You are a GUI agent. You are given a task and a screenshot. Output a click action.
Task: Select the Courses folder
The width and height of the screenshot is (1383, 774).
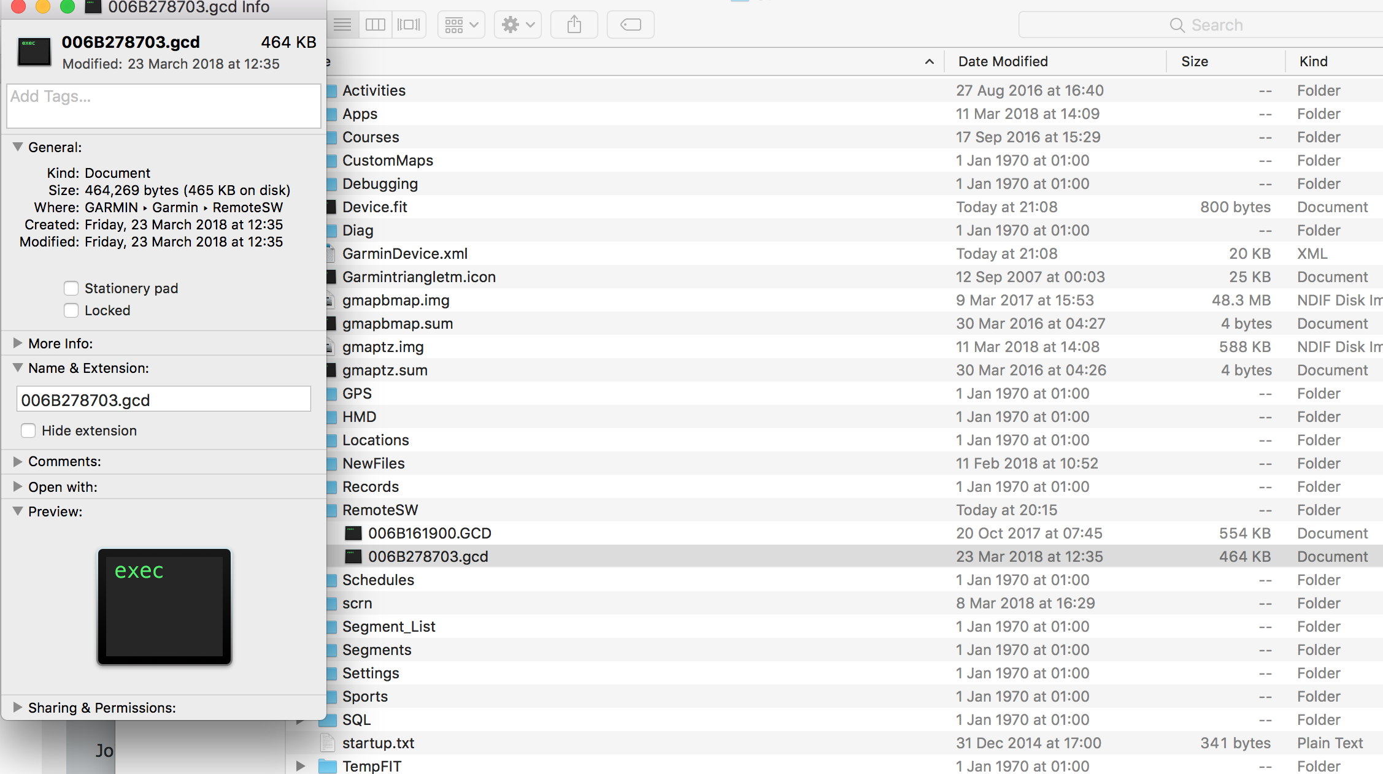tap(371, 137)
